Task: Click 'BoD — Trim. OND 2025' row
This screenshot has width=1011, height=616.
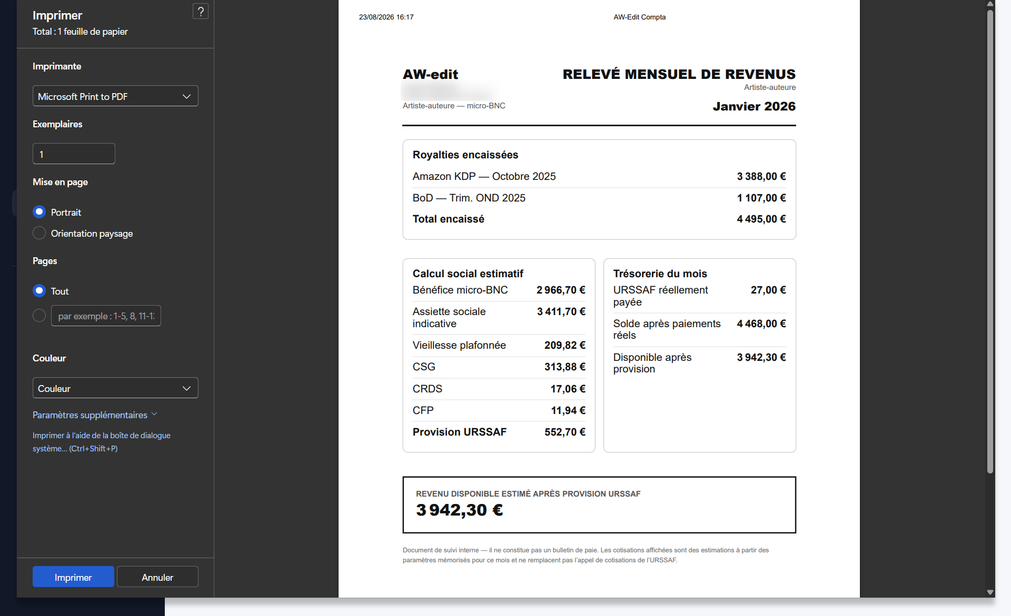Action: pos(599,198)
